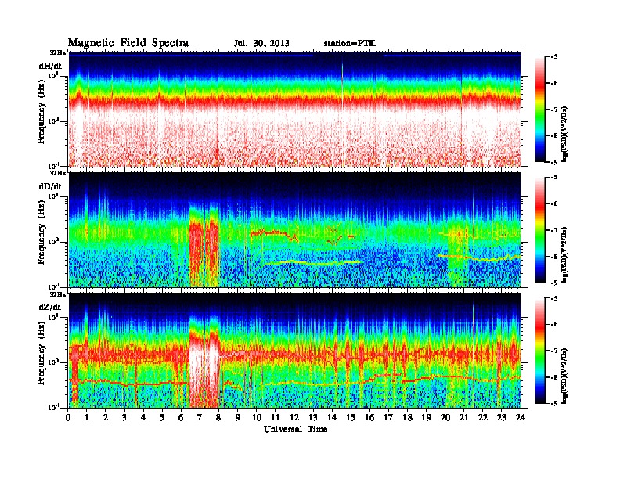The image size is (620, 479).
Task: Click the dH/dt panel color scale bar
Action: [x=540, y=110]
